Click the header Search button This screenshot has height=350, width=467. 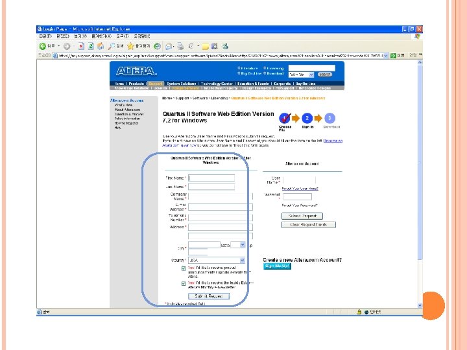pyautogui.click(x=324, y=75)
